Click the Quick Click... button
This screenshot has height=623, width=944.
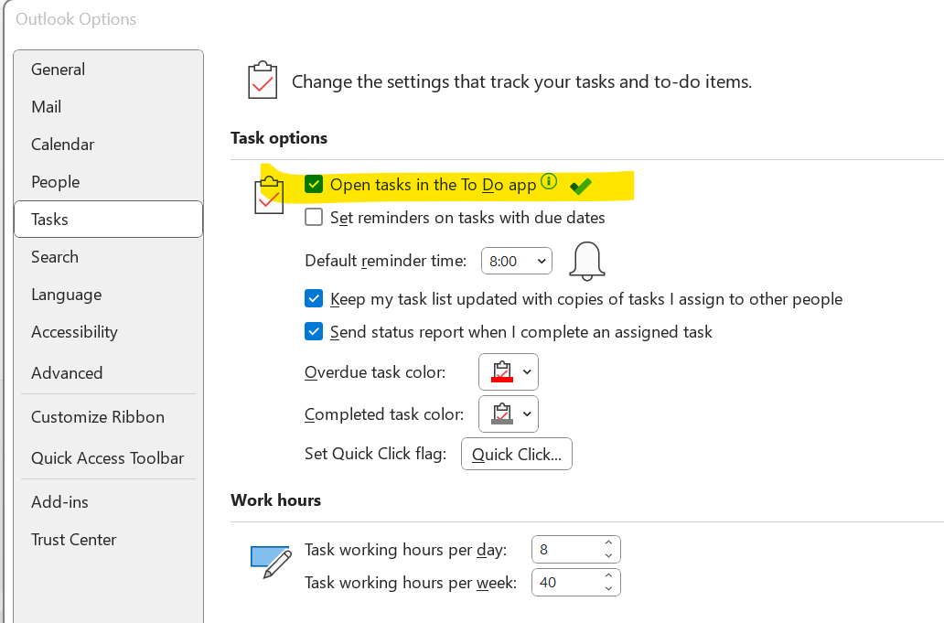(517, 455)
